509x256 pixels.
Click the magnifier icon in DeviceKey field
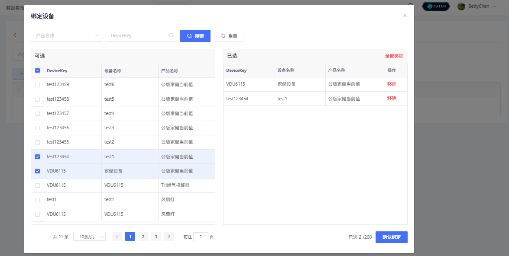[x=172, y=36]
